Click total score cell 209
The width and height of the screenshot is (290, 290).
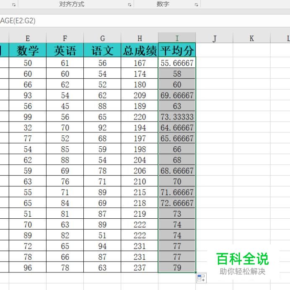tap(140, 95)
